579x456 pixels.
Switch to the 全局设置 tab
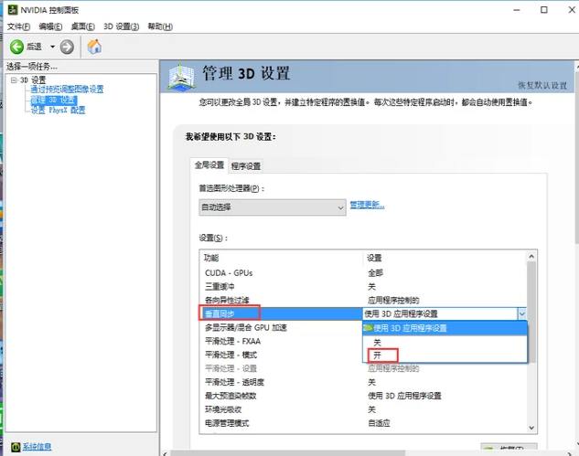point(209,165)
